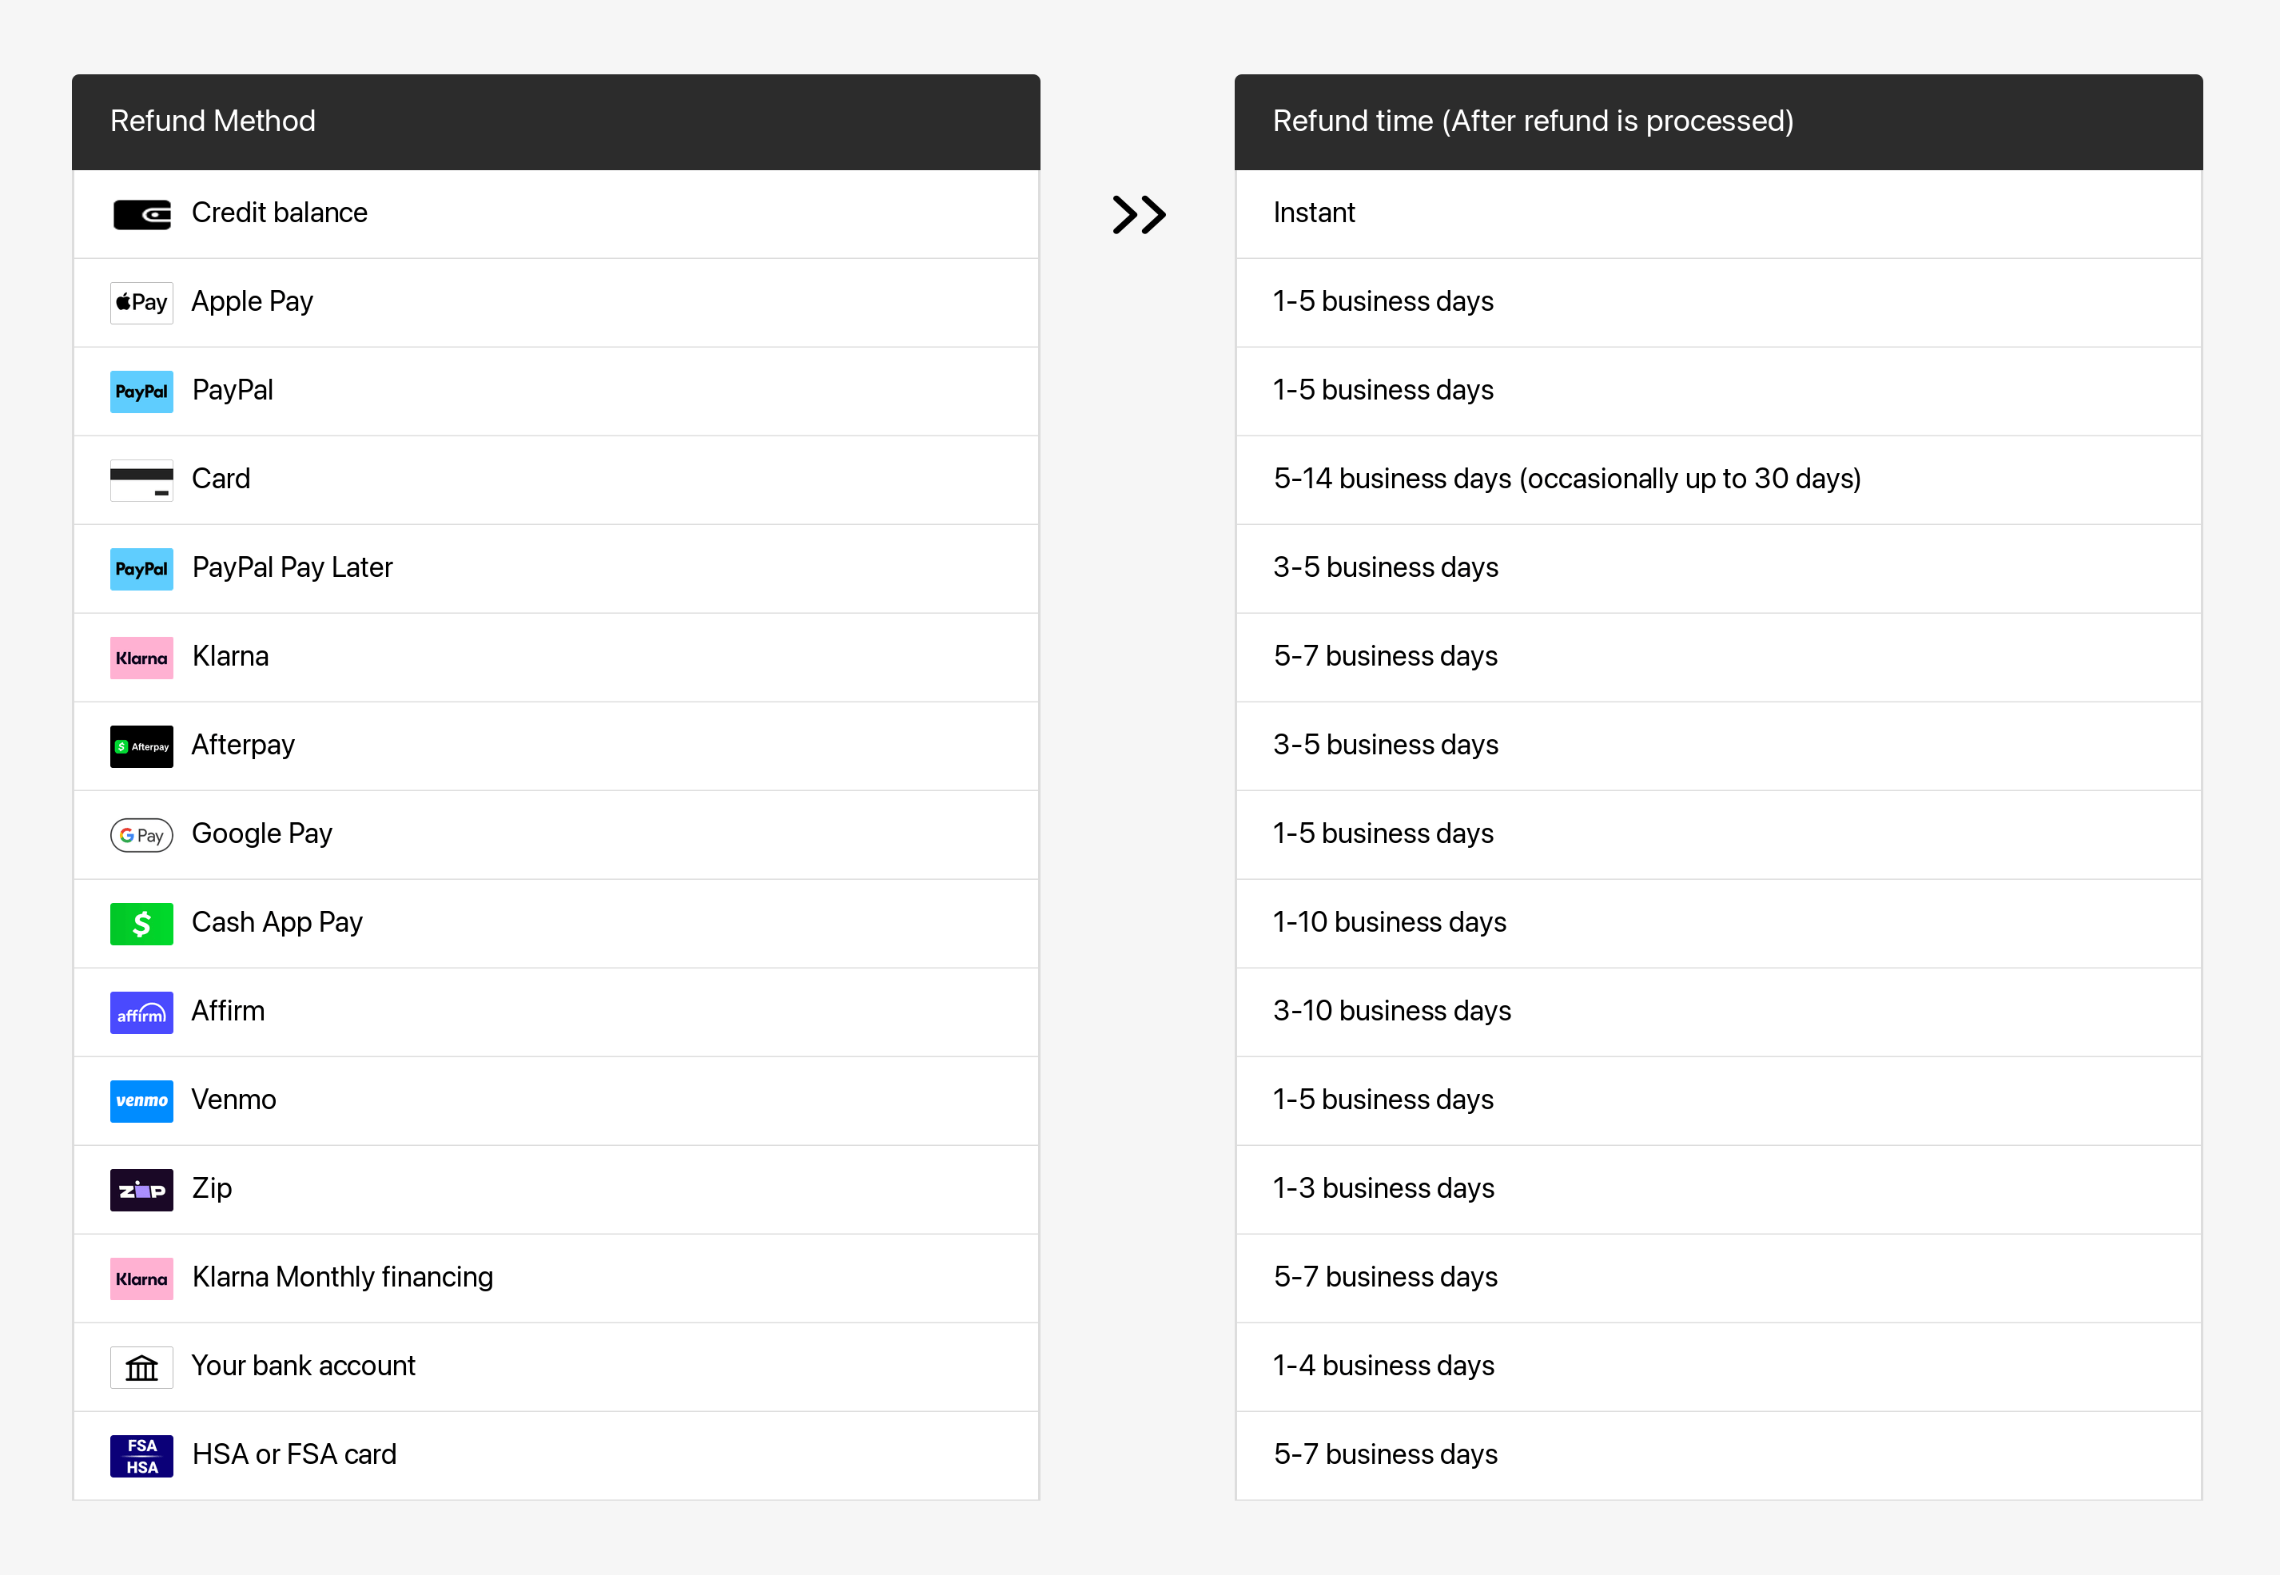The image size is (2280, 1575).
Task: Click the Google Pay logo icon
Action: [141, 835]
